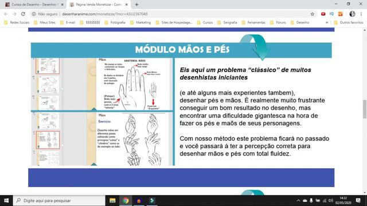Show hidden system tray icons
The width and height of the screenshot is (367, 206).
tap(298, 201)
